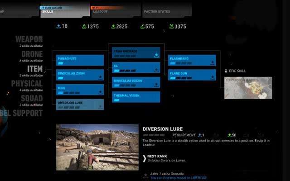
Task: Click the resource value 575
Action: click(x=150, y=26)
